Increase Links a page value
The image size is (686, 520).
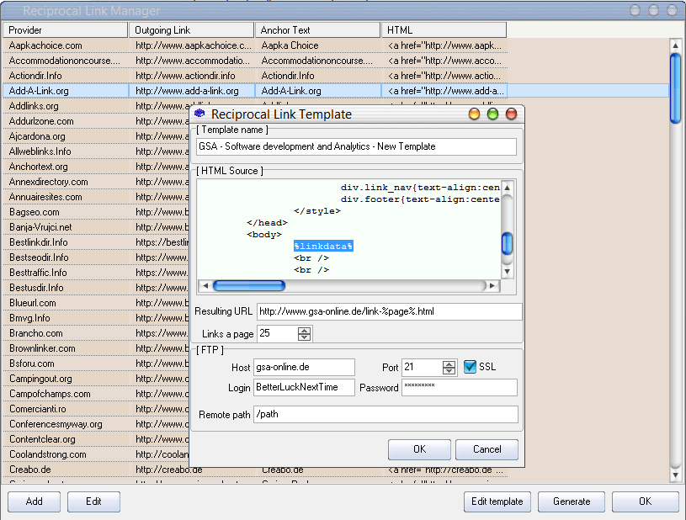[304, 330]
